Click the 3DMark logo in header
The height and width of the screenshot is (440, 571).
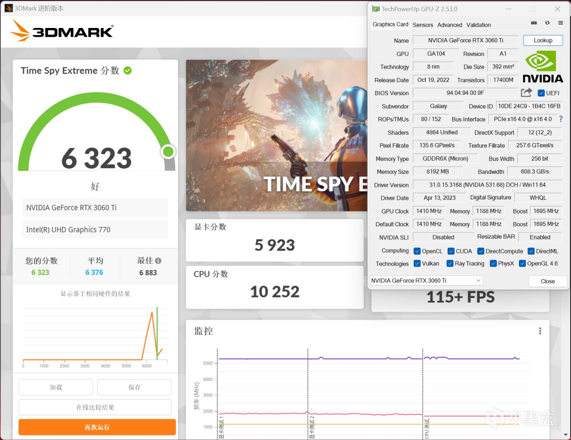click(x=62, y=31)
